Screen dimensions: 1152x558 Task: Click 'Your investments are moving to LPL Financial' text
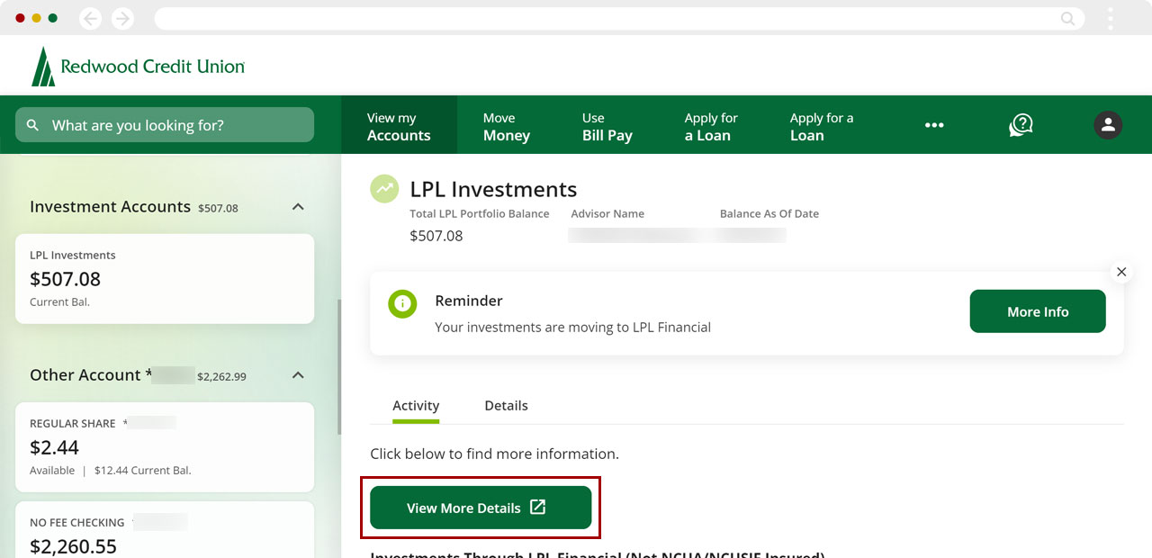coord(572,328)
